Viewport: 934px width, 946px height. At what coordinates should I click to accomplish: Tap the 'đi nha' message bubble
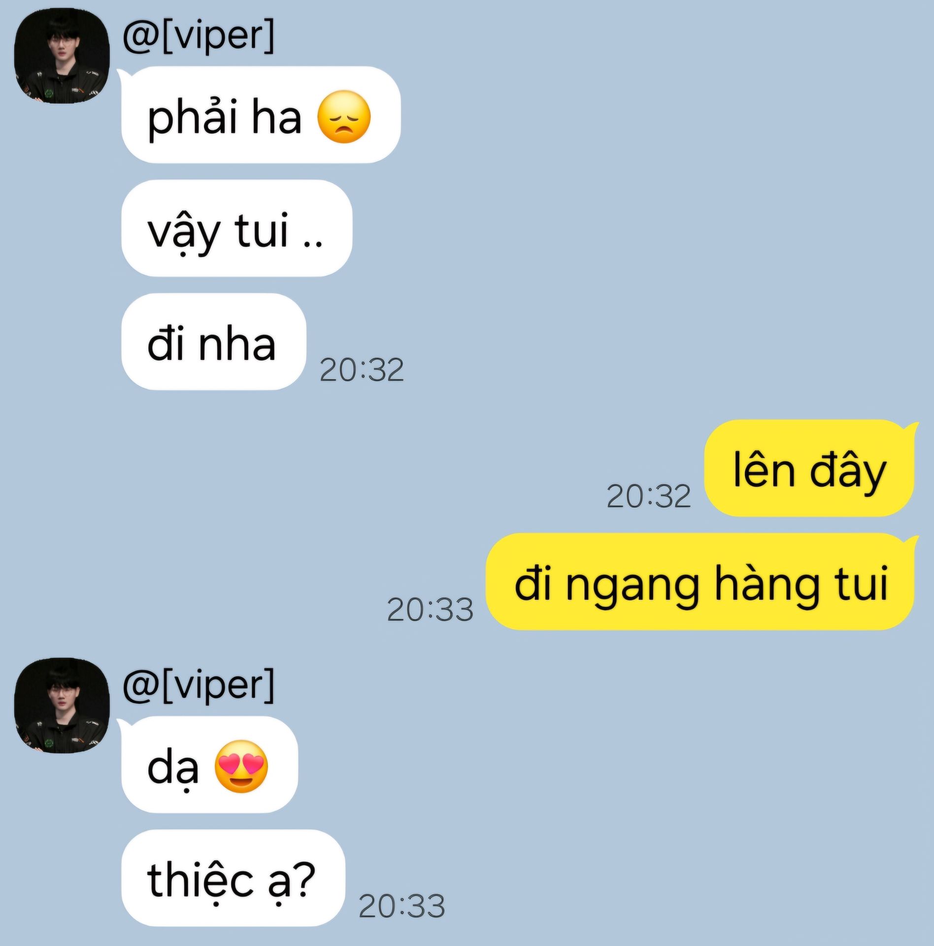tap(214, 341)
